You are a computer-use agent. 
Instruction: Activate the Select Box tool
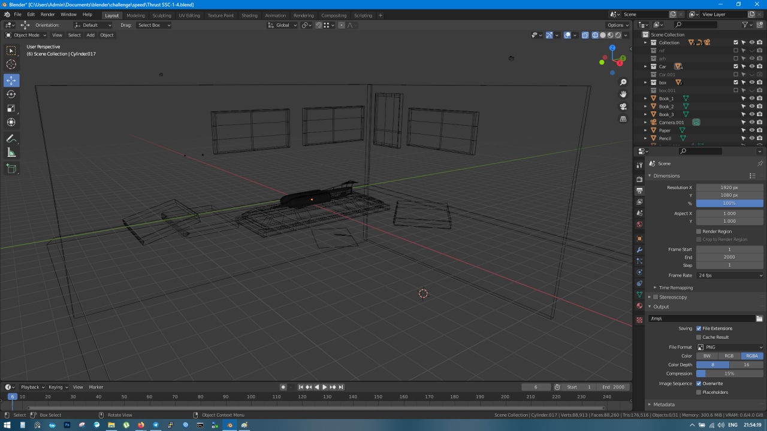(x=11, y=51)
